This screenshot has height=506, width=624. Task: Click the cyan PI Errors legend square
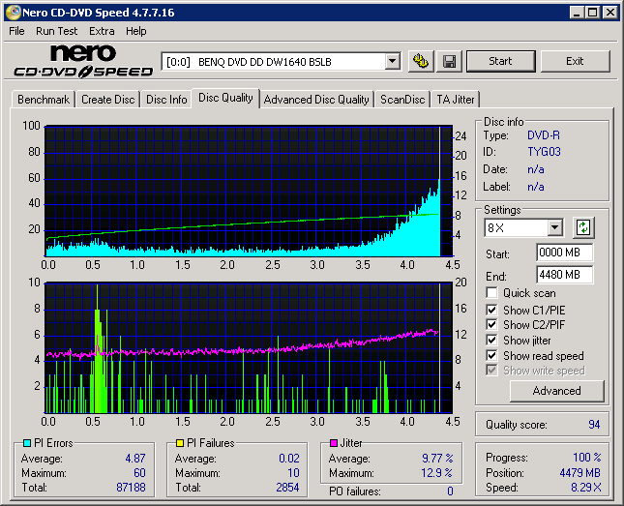27,443
